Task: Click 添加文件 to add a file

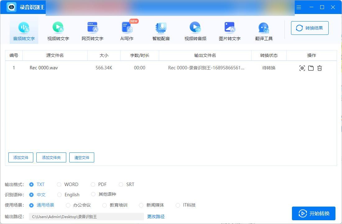Action: pyautogui.click(x=21, y=157)
